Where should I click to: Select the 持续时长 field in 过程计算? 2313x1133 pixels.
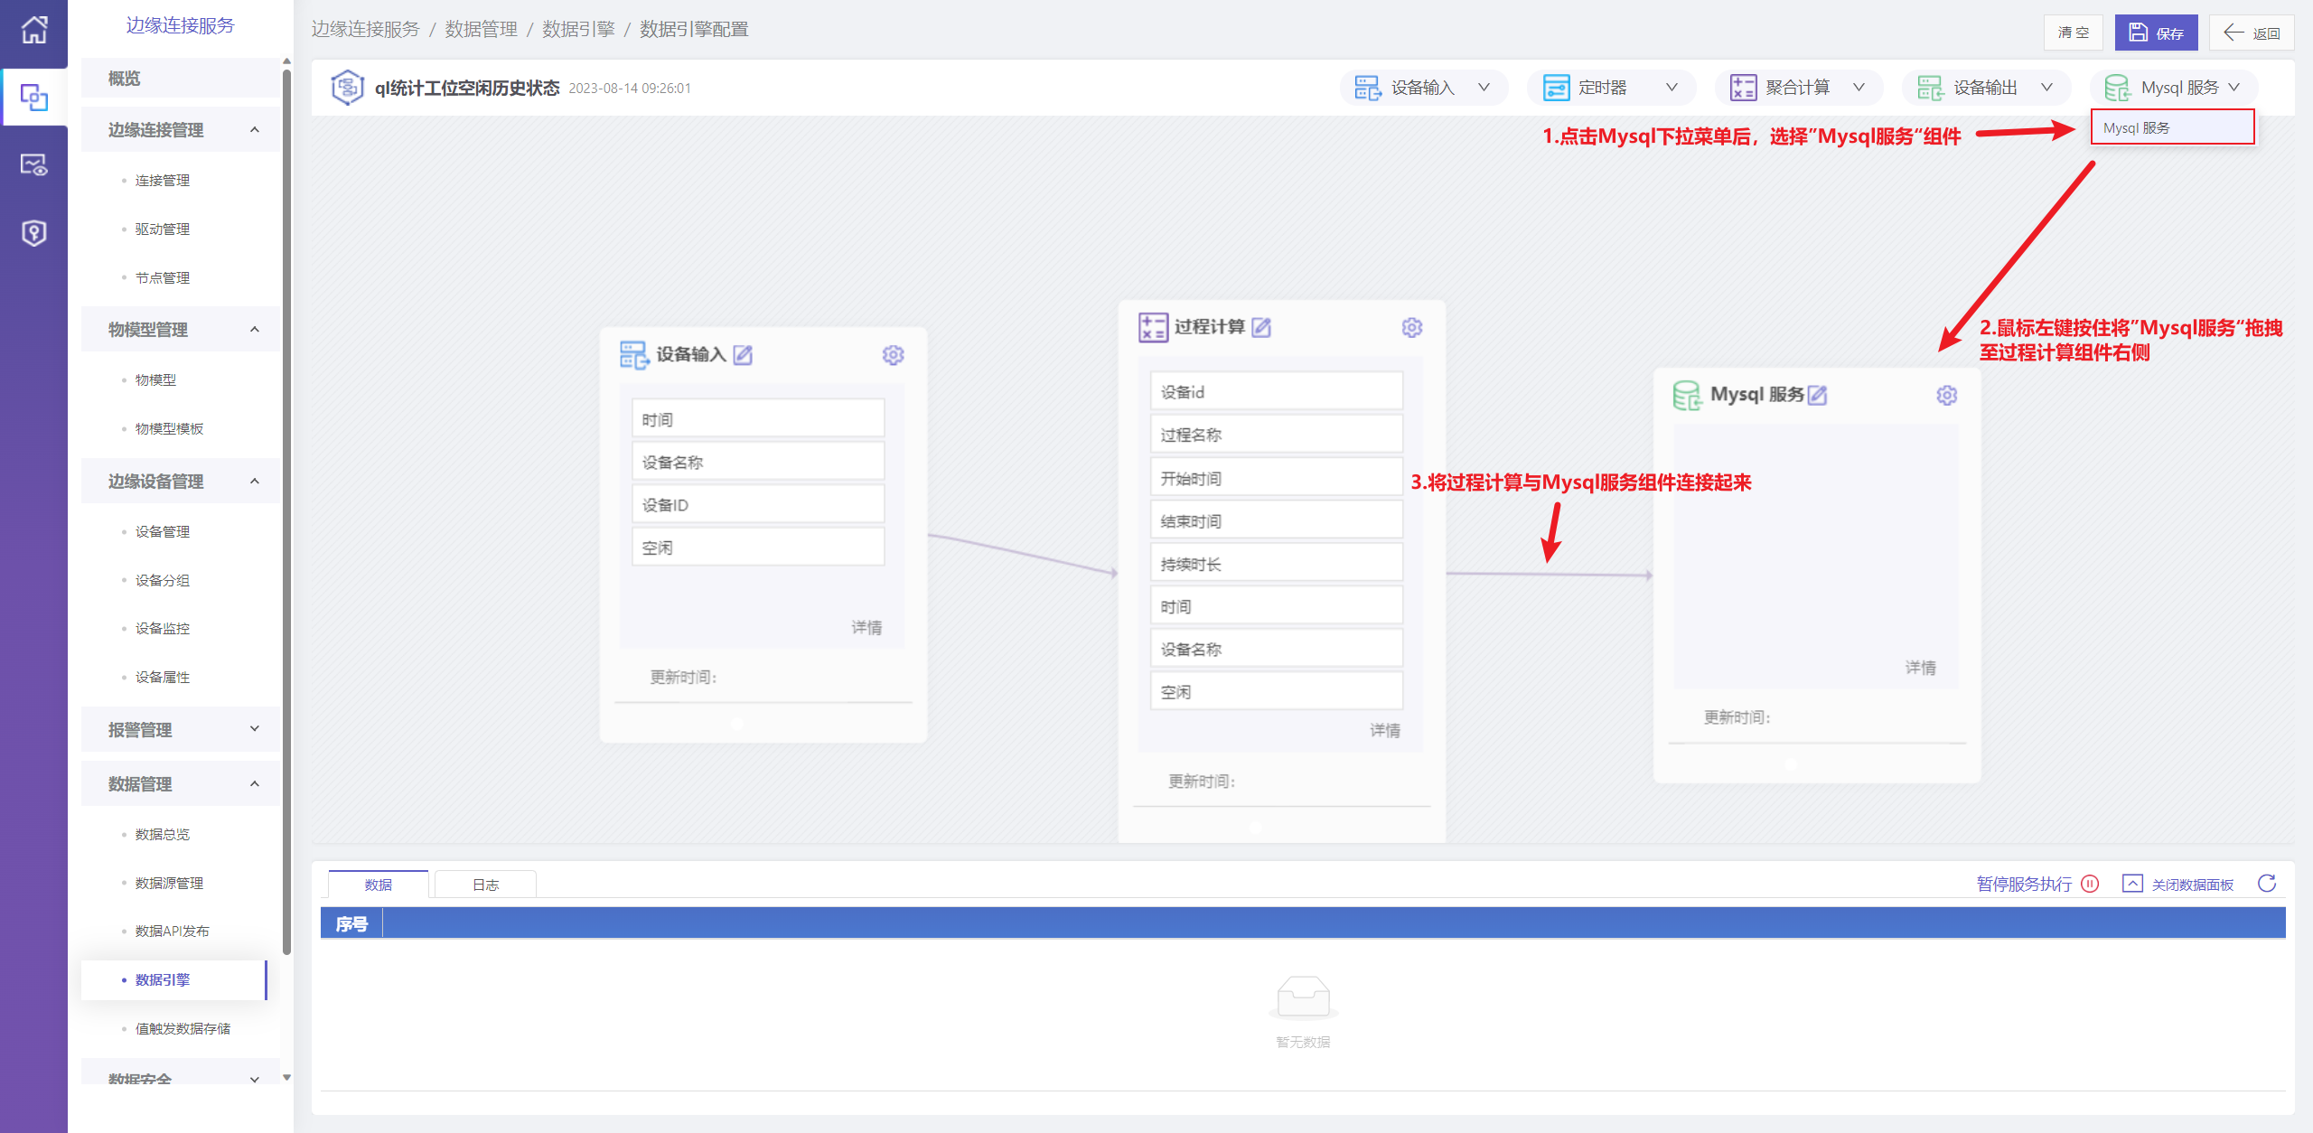(x=1276, y=564)
